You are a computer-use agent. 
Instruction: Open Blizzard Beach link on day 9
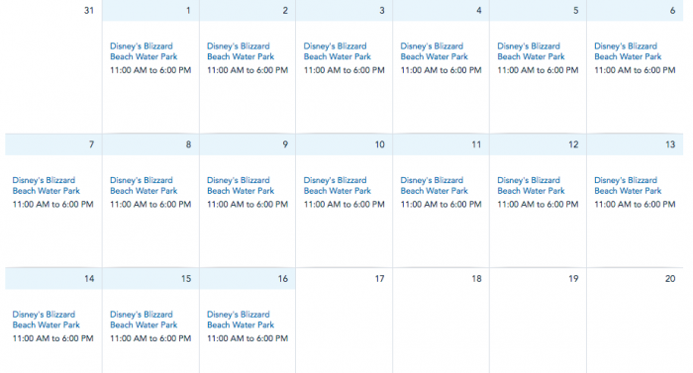[x=241, y=186]
